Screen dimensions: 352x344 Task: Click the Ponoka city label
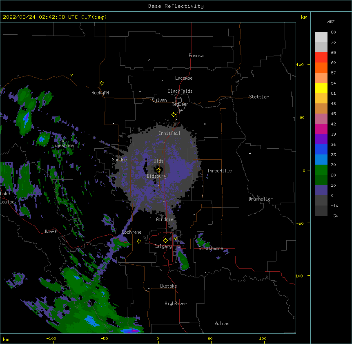[196, 56]
